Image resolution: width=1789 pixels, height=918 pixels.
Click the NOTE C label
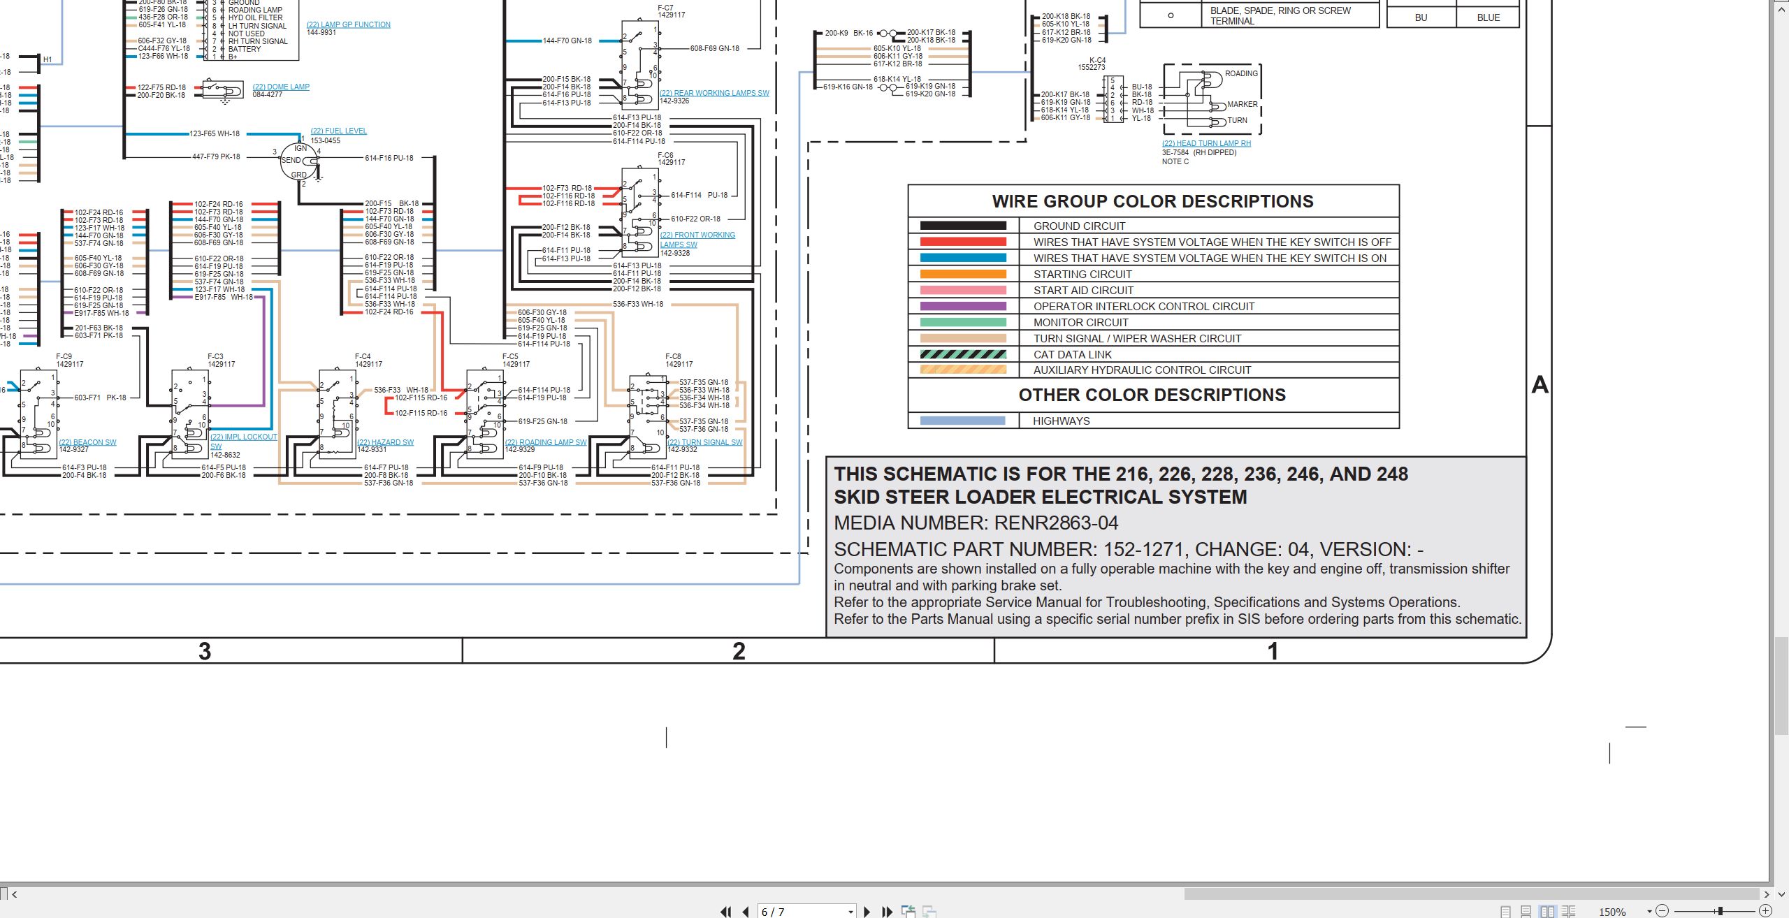(x=1175, y=161)
